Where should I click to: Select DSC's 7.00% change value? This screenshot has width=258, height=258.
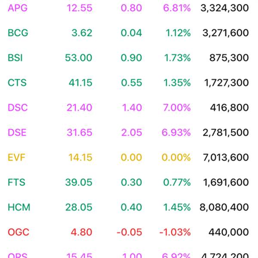click(177, 107)
